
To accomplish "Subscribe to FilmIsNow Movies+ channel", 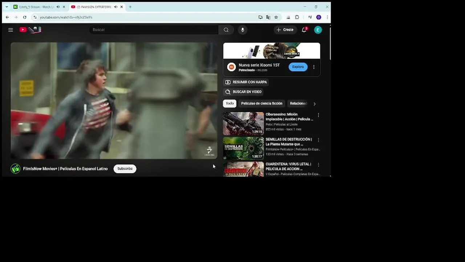I will click(x=125, y=169).
